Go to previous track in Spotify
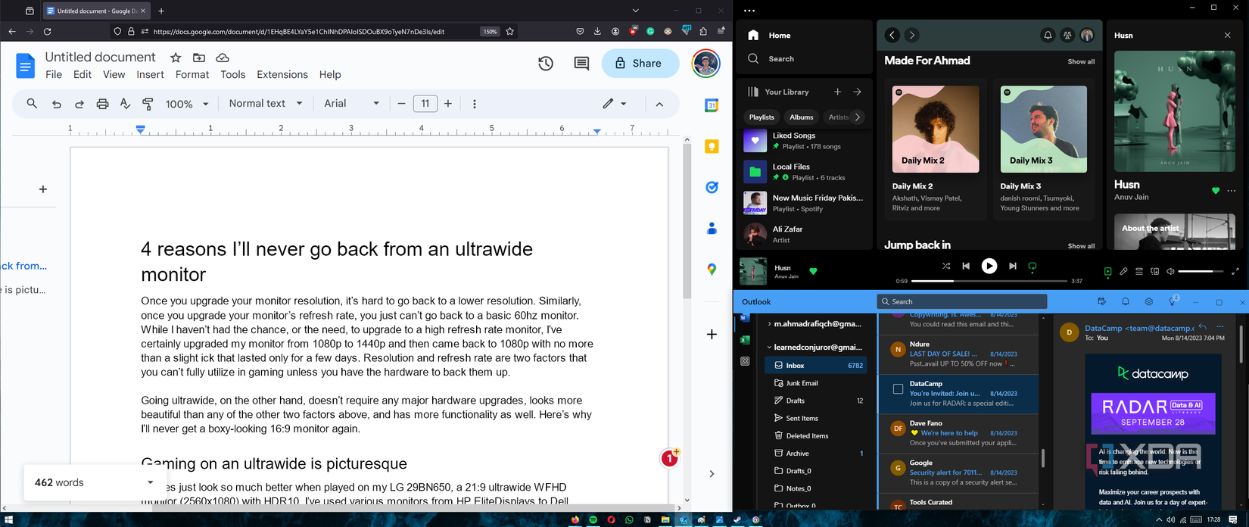 point(966,266)
